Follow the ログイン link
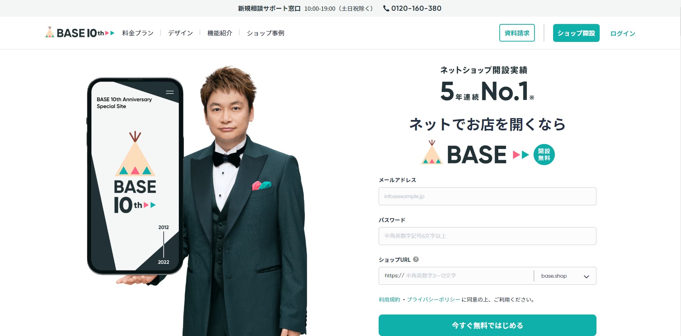The image size is (681, 336). click(623, 33)
